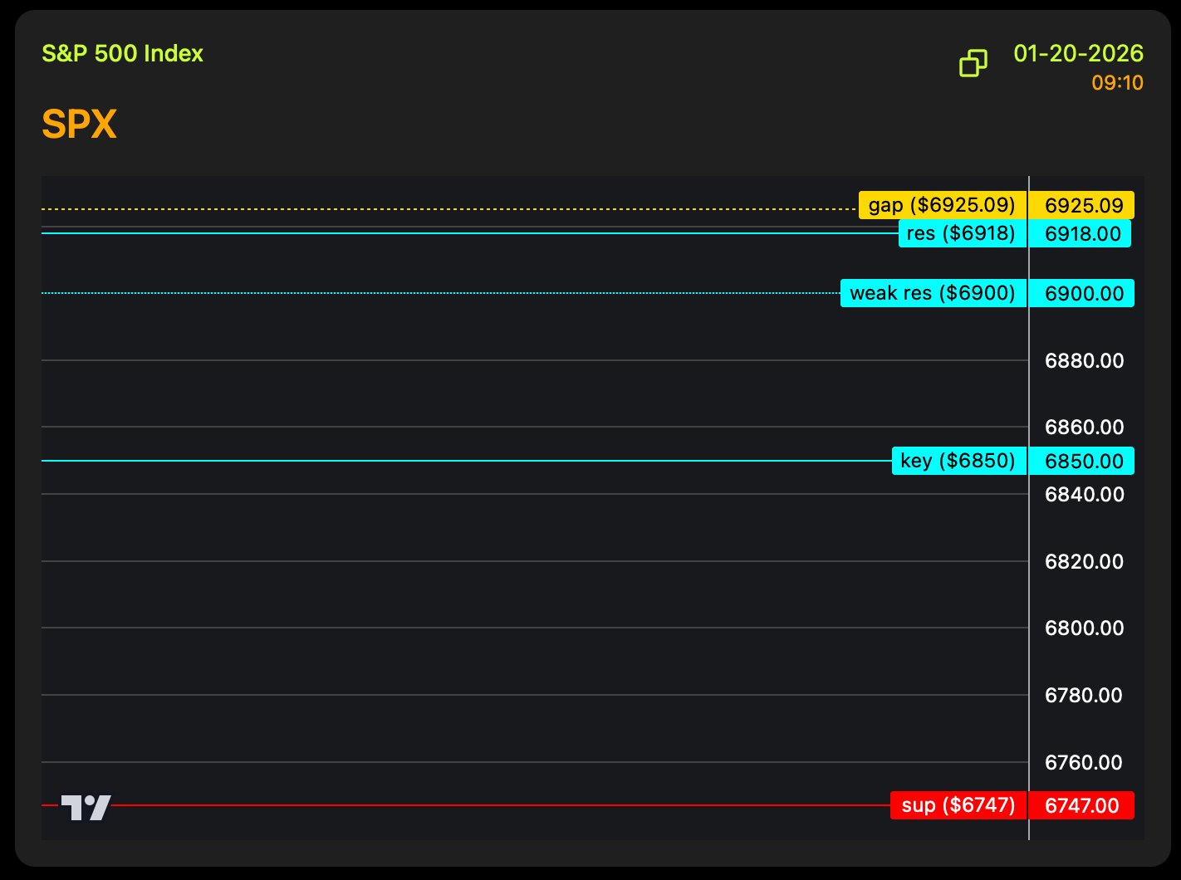
Task: Select the sup ($6747) level label
Action: [x=958, y=805]
